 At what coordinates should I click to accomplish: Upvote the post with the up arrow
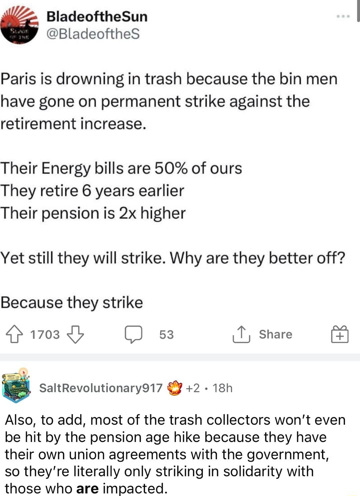click(14, 334)
